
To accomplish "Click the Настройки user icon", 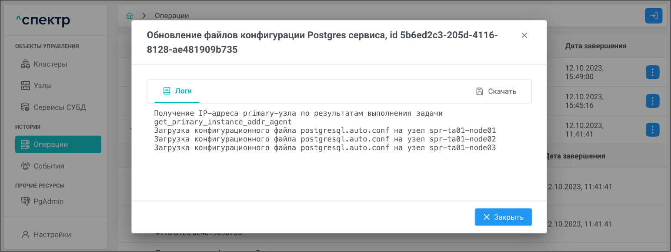I will coord(26,235).
